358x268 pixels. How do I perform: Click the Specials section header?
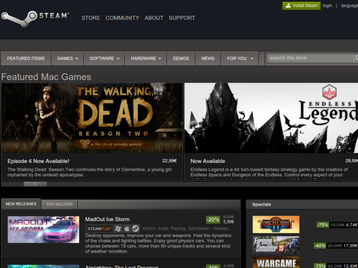[261, 204]
